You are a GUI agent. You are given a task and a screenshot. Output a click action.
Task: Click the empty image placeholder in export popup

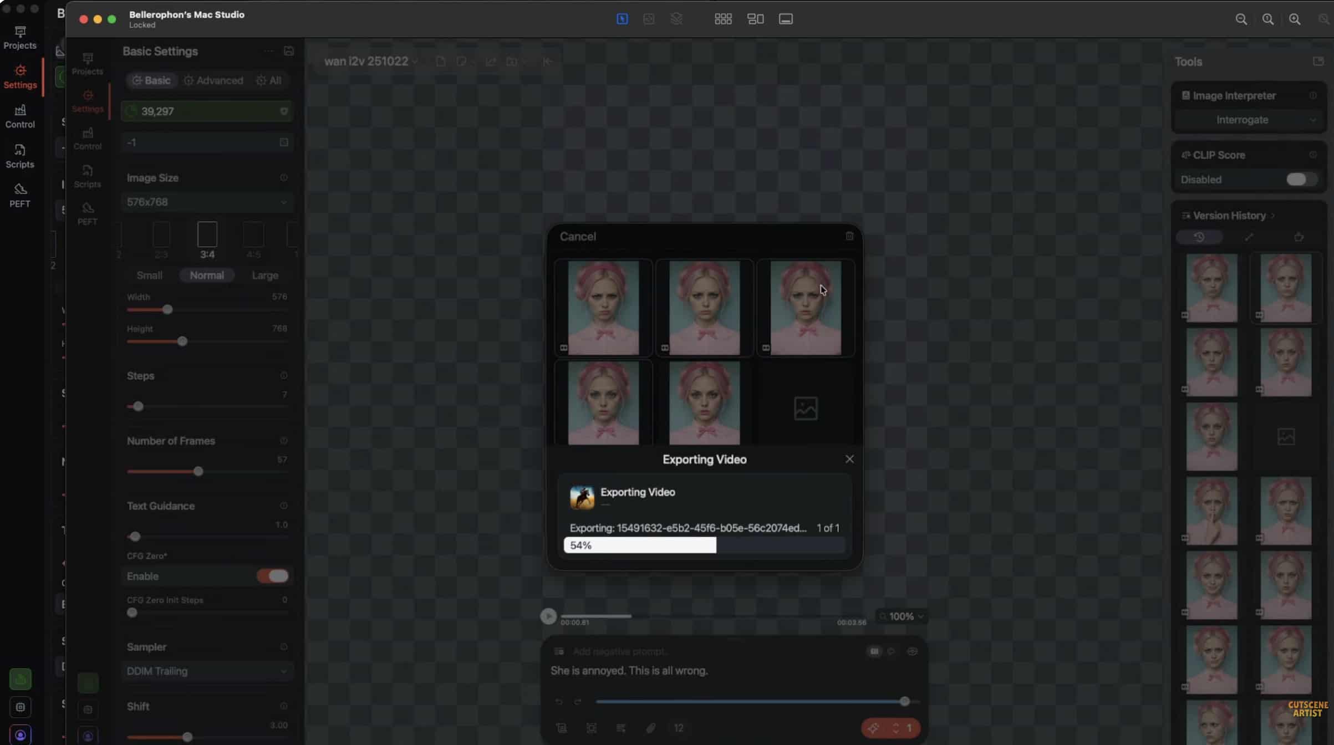point(805,409)
